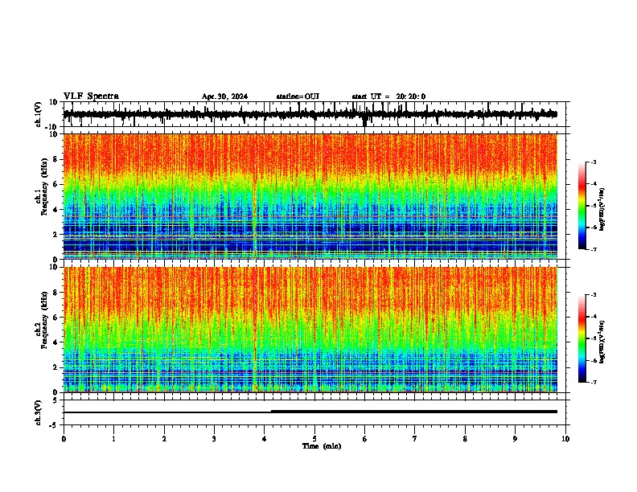Click time axis tick label '2'
Viewport: 637px width, 492px height.
click(164, 439)
